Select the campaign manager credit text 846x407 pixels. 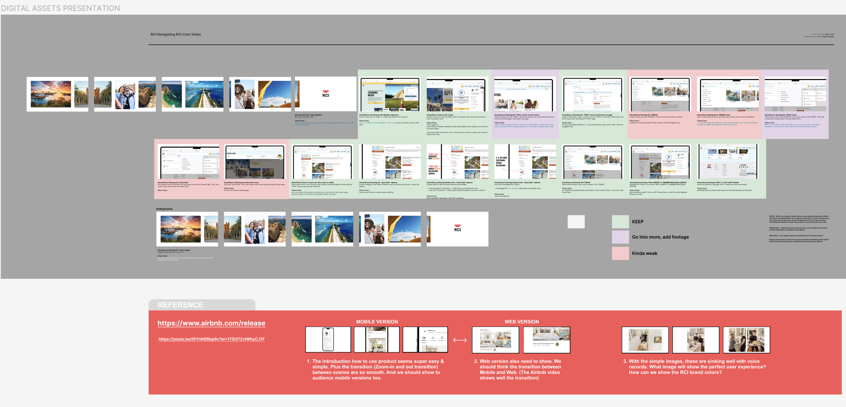pyautogui.click(x=819, y=36)
